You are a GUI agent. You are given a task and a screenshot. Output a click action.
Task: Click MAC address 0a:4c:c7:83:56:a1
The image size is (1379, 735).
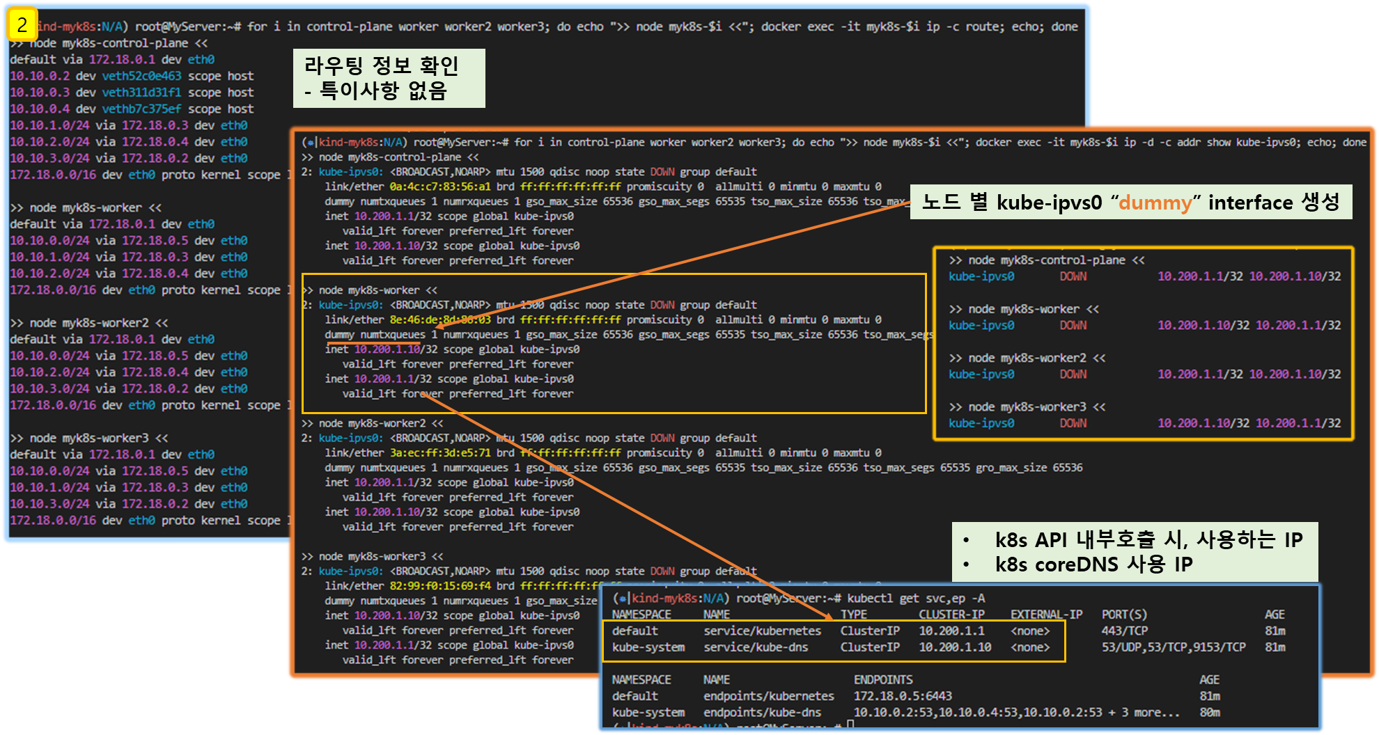click(x=440, y=187)
